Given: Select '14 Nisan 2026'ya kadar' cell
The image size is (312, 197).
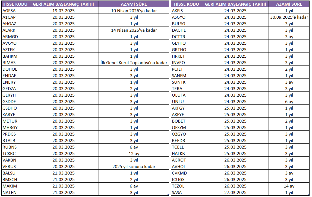Looking at the screenshot, I should click(134, 30).
